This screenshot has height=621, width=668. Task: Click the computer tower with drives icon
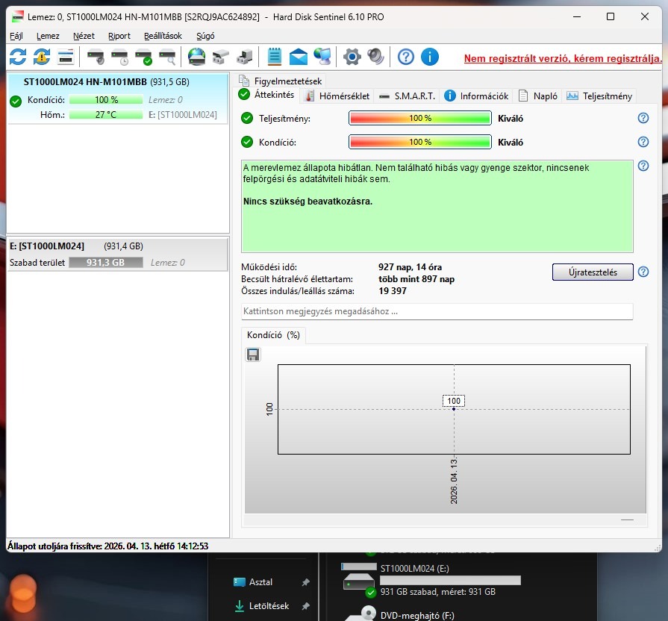245,57
